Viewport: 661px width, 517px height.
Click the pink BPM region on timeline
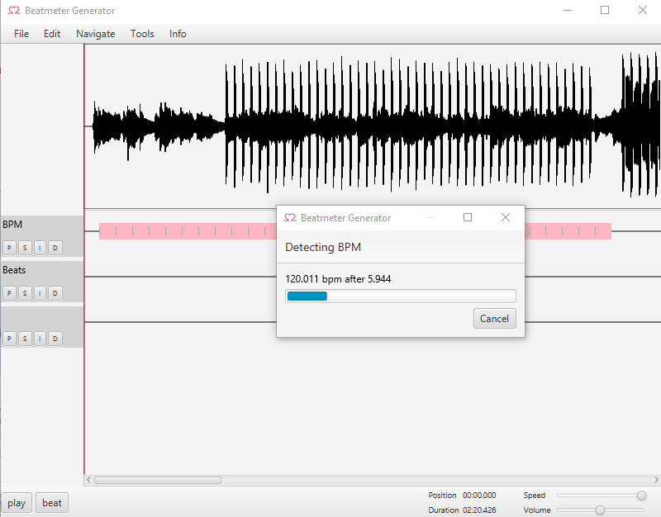coord(188,231)
